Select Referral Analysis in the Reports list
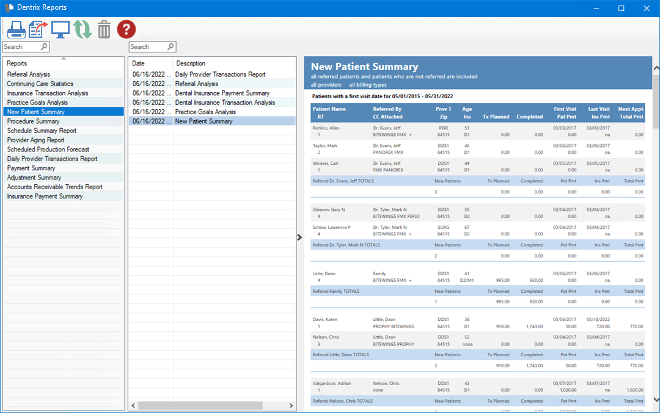This screenshot has height=413, width=660. pyautogui.click(x=29, y=74)
